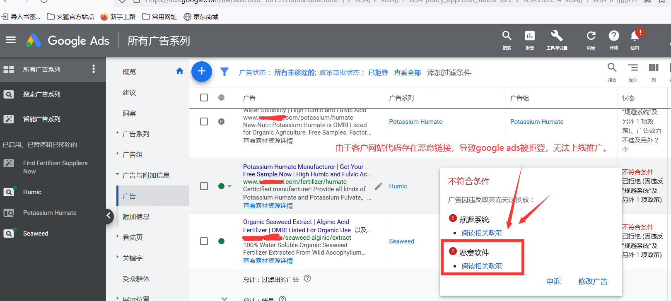
Task: Open Potassium Humate campaign link in table
Action: pos(415,121)
